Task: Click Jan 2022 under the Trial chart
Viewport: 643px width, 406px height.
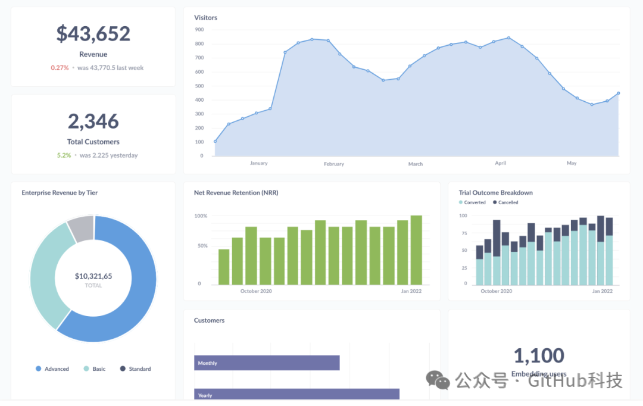Action: (602, 291)
